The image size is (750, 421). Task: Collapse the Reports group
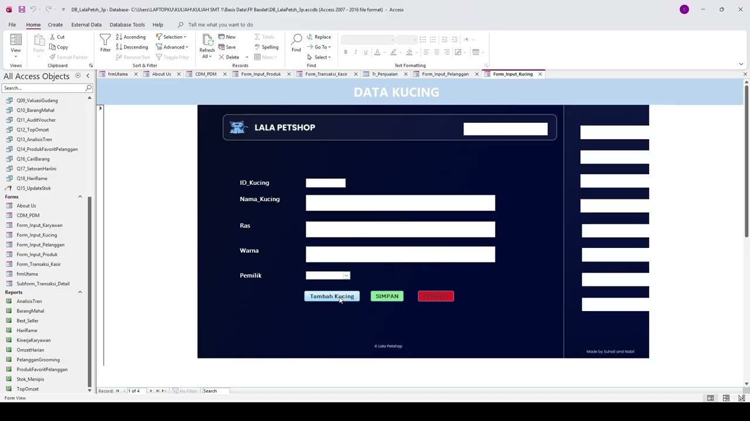tap(80, 292)
